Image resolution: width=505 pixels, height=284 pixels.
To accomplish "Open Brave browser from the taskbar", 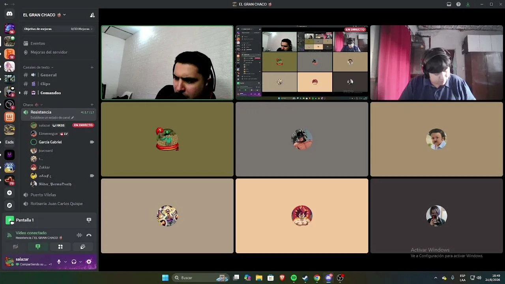I will click(x=282, y=278).
